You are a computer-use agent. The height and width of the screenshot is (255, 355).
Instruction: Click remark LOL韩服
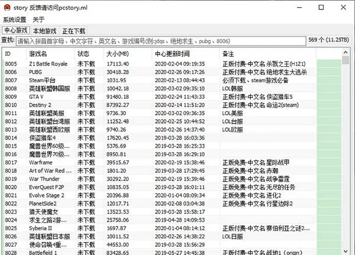point(233,89)
